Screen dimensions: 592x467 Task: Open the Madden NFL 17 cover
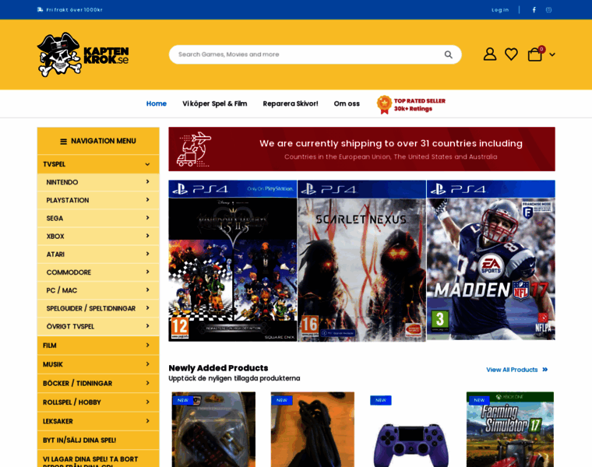pos(491,260)
